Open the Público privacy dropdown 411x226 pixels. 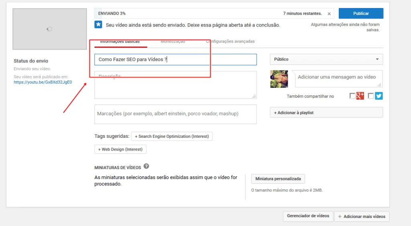[x=326, y=59]
